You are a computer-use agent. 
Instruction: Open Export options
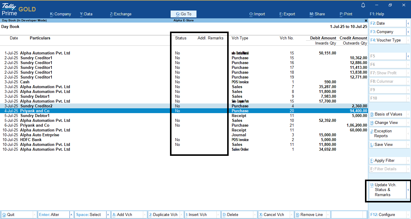point(287,14)
